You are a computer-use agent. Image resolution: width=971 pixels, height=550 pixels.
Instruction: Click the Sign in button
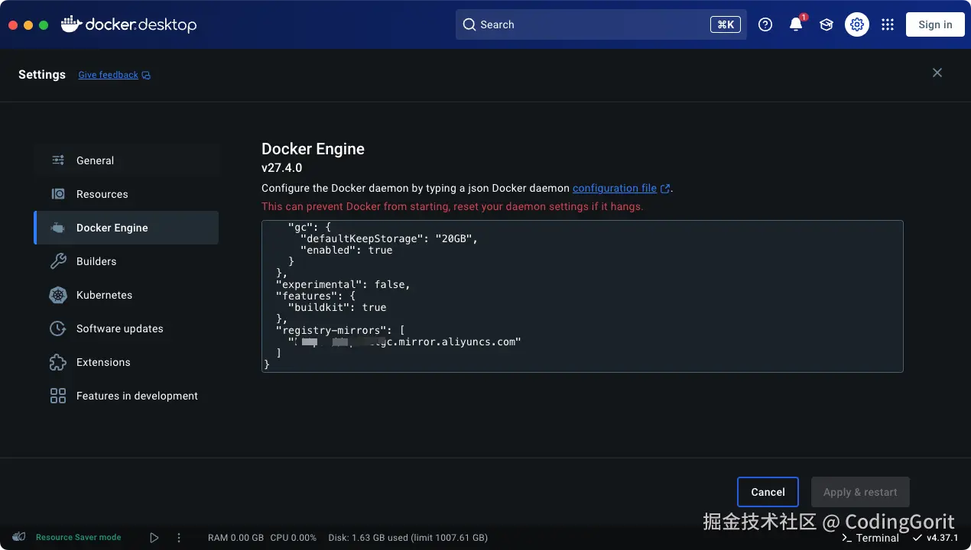pos(935,24)
